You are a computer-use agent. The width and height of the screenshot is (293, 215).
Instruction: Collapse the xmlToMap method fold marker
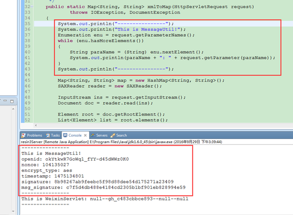click(x=32, y=6)
